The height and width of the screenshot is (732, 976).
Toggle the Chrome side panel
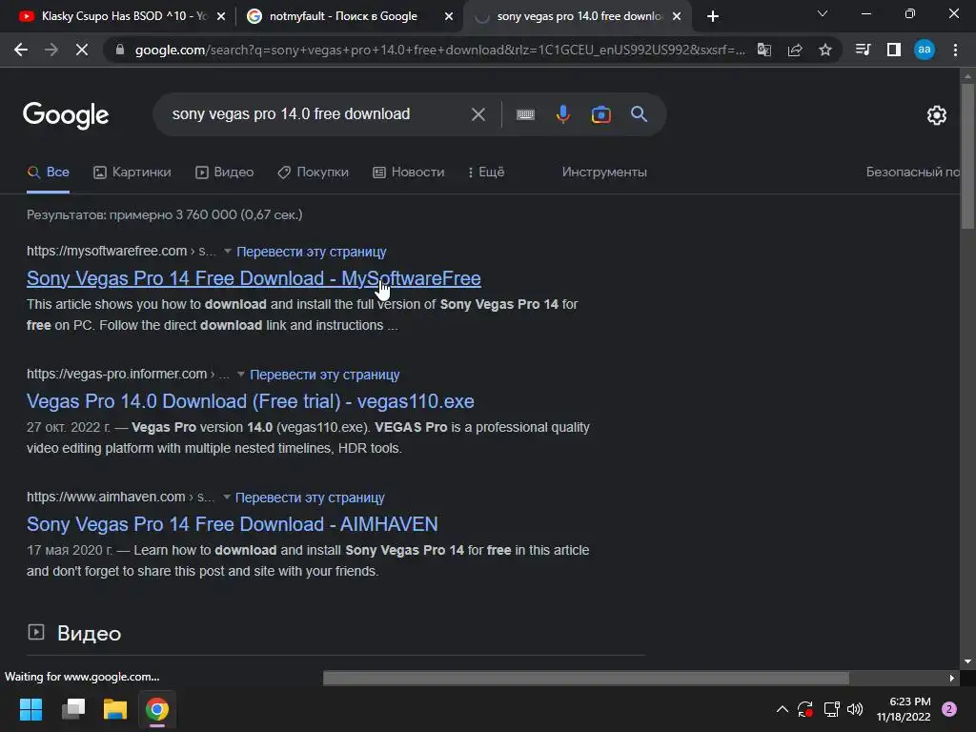tap(894, 50)
